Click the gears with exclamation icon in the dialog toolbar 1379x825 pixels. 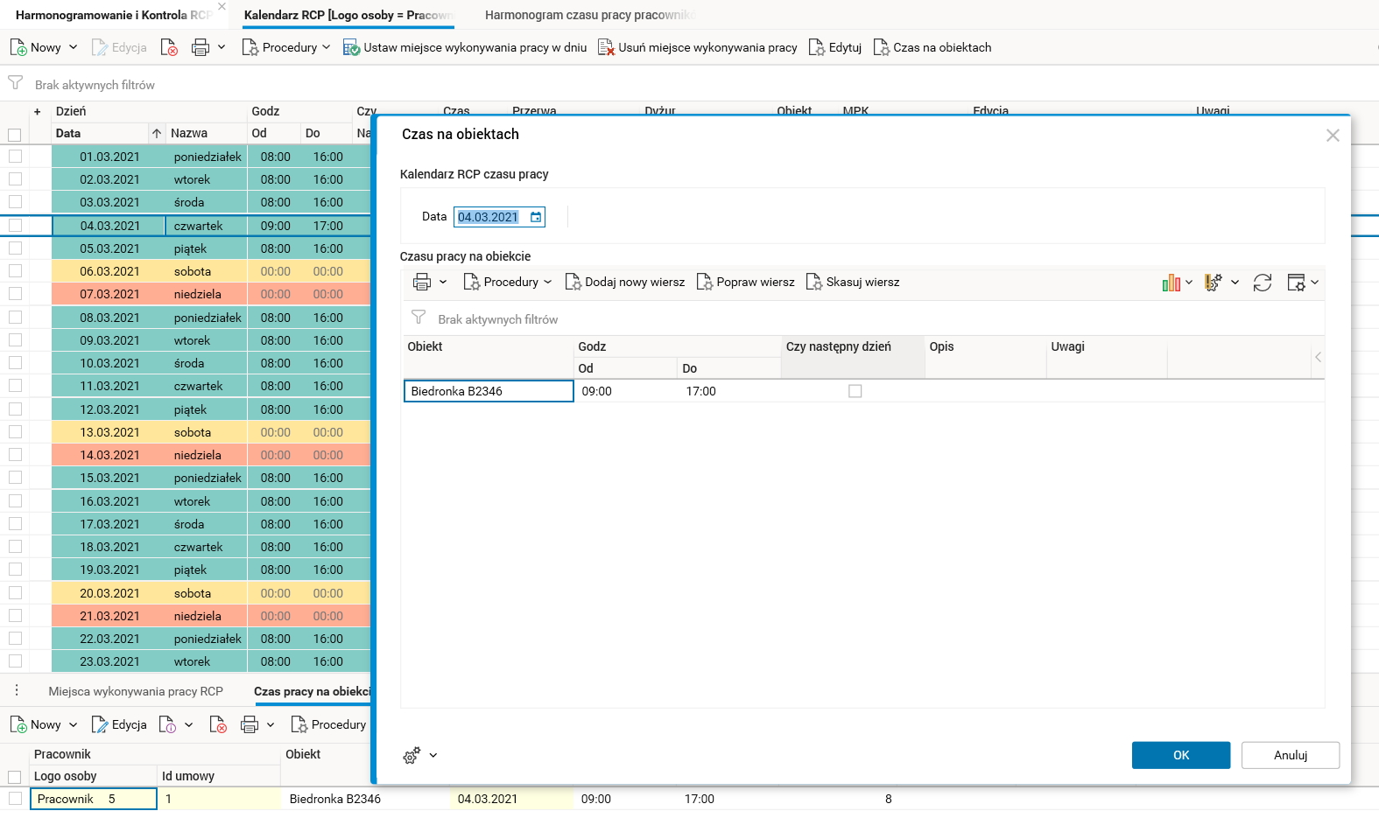[1213, 283]
